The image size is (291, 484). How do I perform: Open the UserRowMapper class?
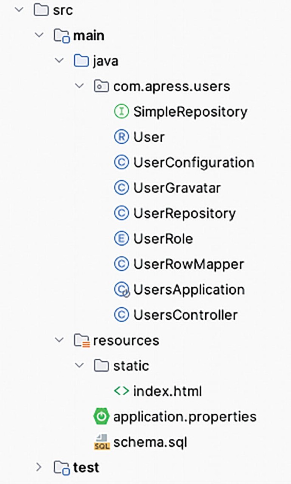point(189,264)
